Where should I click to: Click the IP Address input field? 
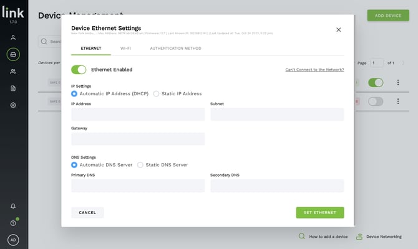(138, 115)
